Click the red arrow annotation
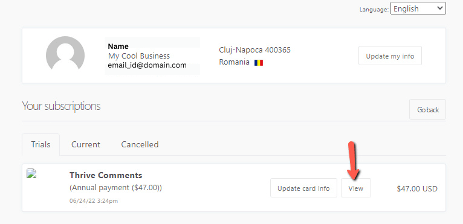Image resolution: width=463 pixels, height=224 pixels. 352,161
